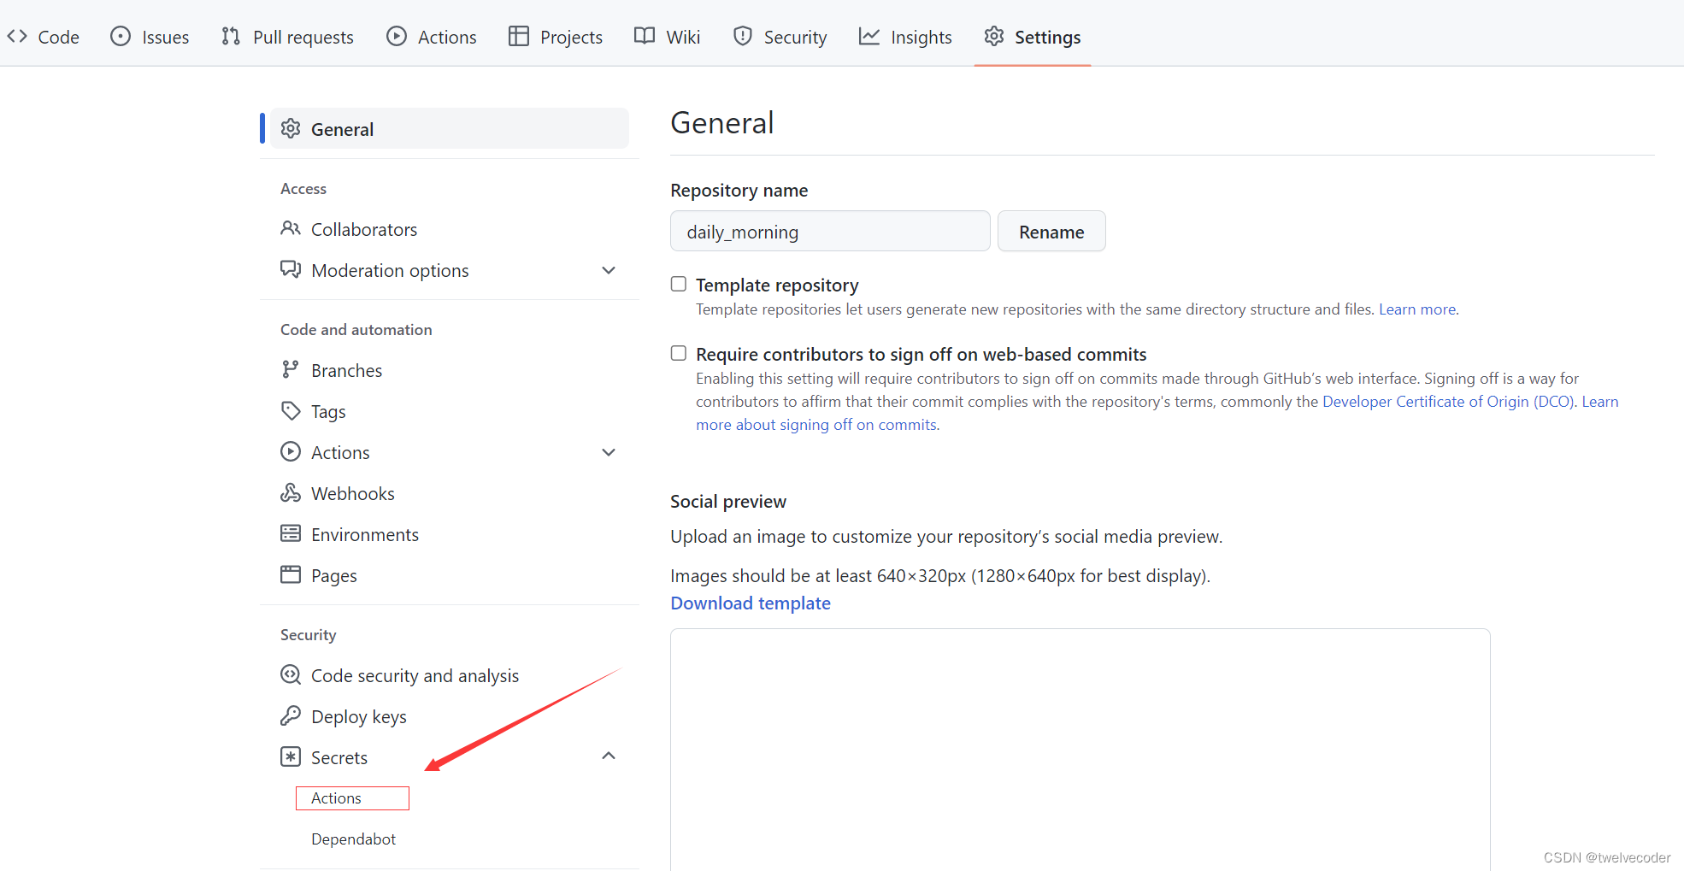This screenshot has width=1684, height=871.
Task: Click the Webhooks icon
Action: 291,492
